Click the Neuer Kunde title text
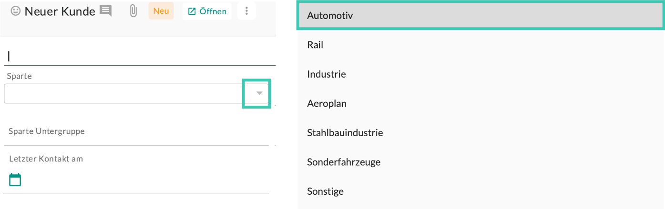Viewport: 665px width, 209px height. point(60,11)
